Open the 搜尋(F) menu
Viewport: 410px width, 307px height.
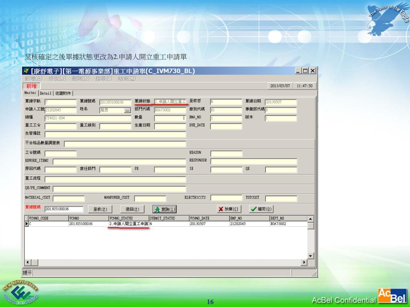104,79
